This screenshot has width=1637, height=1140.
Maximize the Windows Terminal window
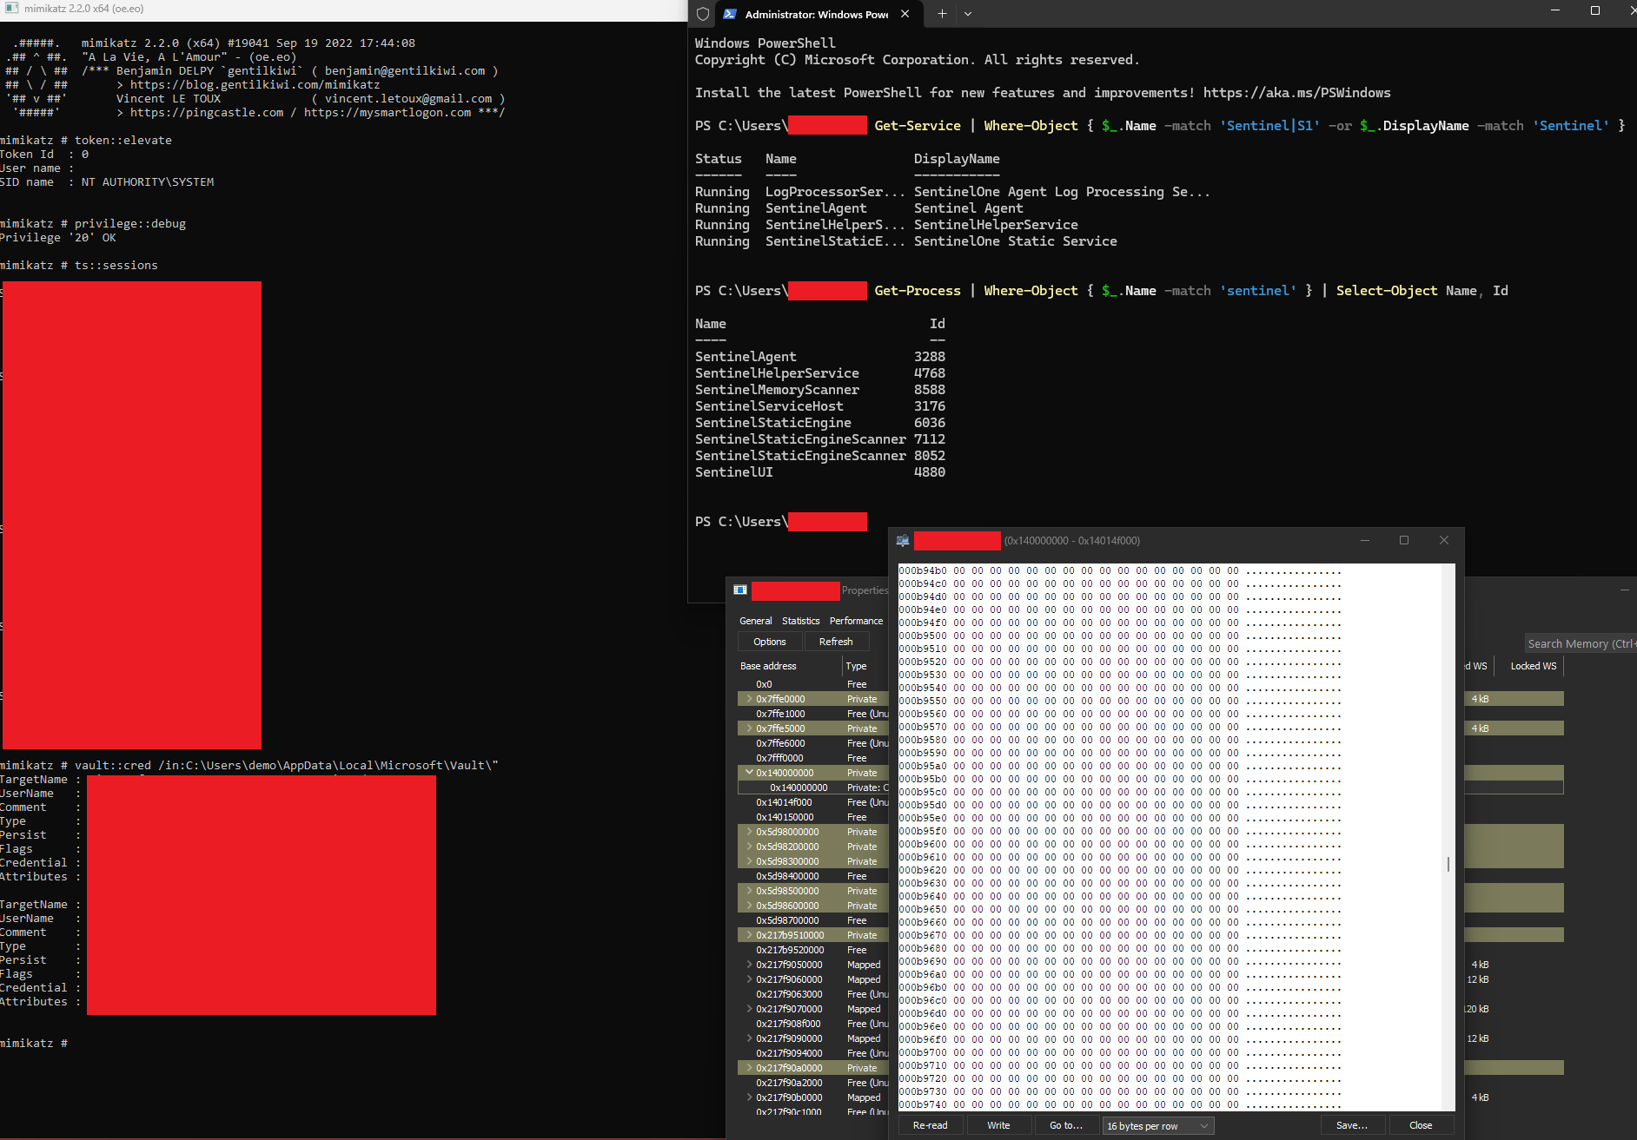click(1595, 10)
